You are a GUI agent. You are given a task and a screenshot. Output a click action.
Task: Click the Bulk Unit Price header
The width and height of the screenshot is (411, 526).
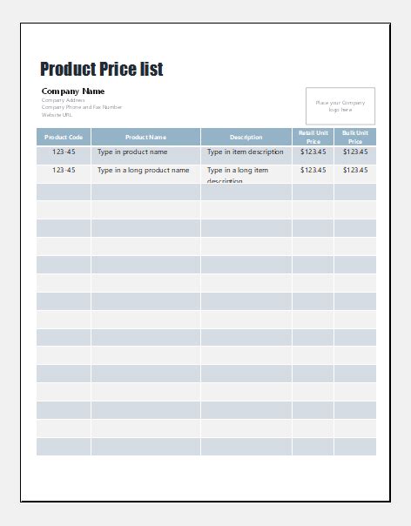355,137
